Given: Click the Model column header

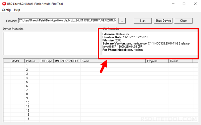Looking at the screenshot, I should click(x=17, y=61).
